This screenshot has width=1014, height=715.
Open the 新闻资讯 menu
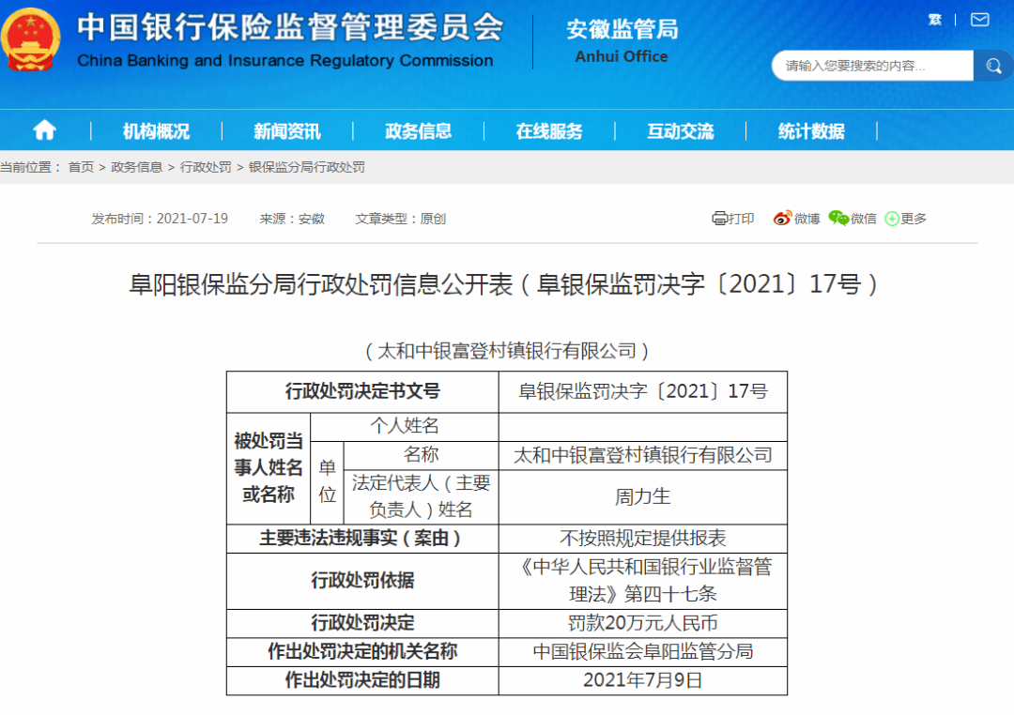tap(287, 131)
